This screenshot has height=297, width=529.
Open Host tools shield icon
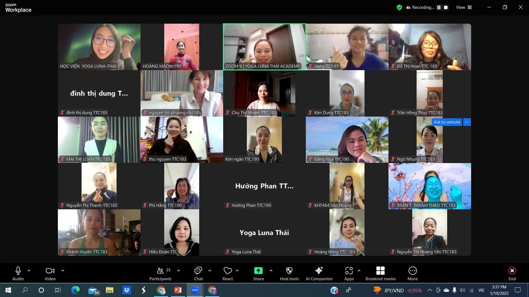coord(289,273)
